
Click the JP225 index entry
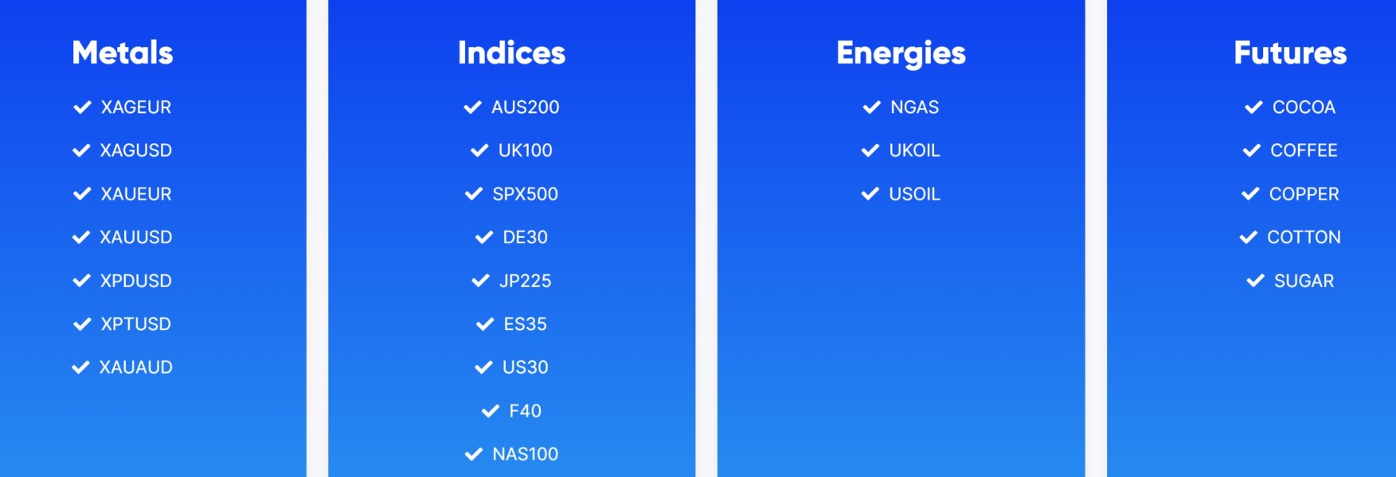pos(525,281)
